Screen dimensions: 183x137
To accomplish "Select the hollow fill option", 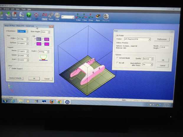I will [x=47, y=44].
